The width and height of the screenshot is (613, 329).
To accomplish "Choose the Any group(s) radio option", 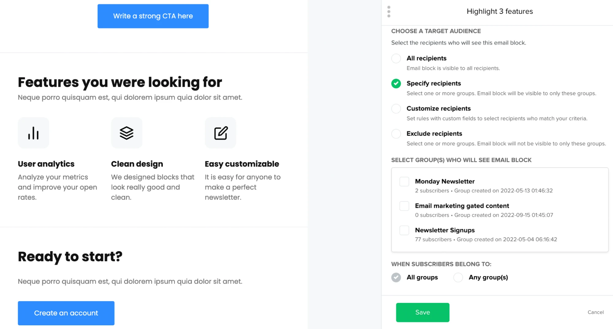I will coord(458,277).
